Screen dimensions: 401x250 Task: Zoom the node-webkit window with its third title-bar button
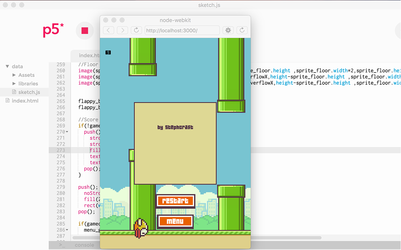click(122, 20)
